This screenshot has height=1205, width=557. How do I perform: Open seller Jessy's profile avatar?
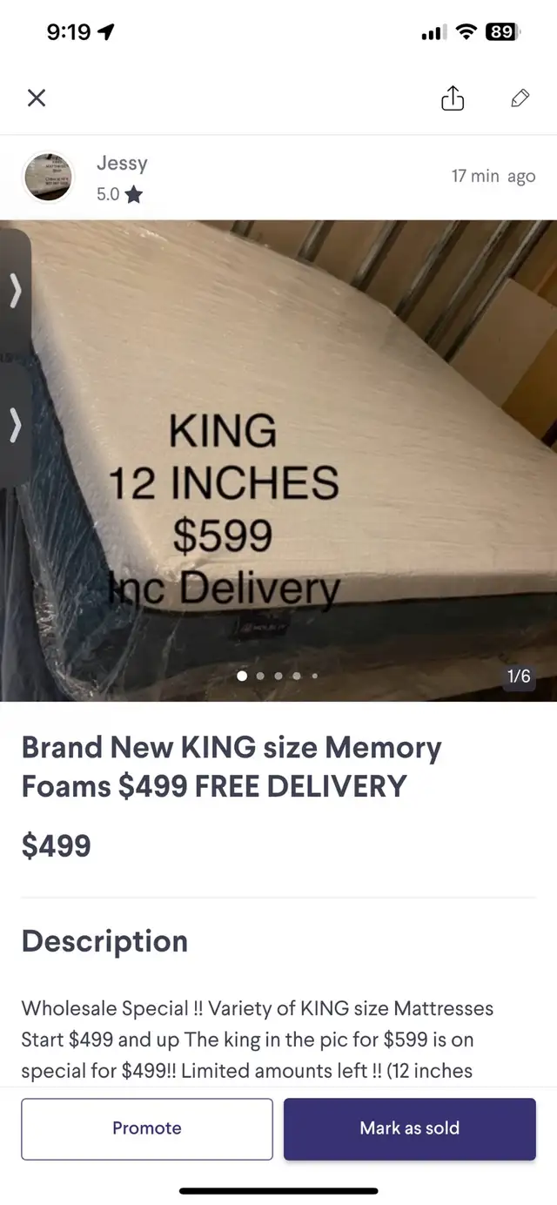pos(48,177)
